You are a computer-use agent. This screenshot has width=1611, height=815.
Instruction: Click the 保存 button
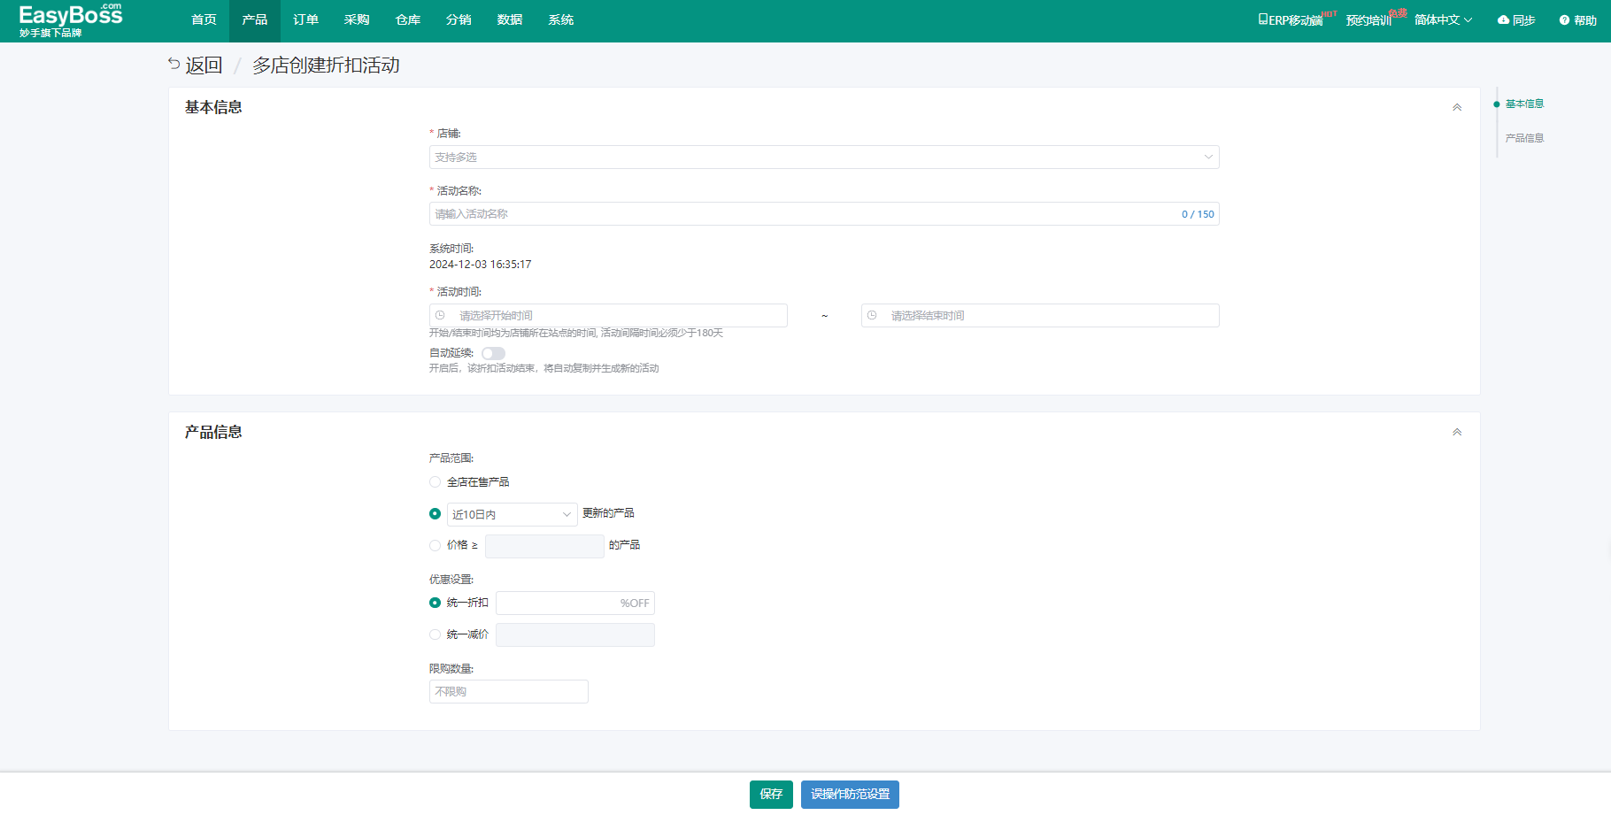771,795
